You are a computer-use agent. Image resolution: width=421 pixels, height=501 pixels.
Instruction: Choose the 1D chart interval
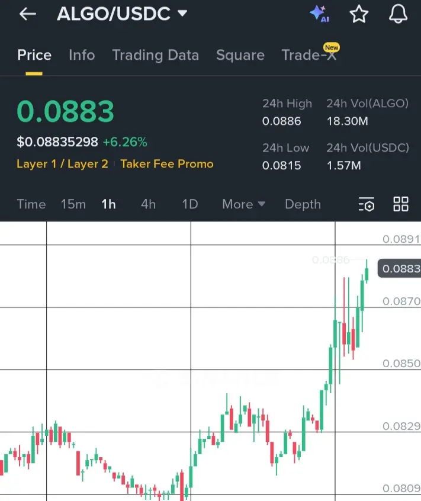pos(189,204)
